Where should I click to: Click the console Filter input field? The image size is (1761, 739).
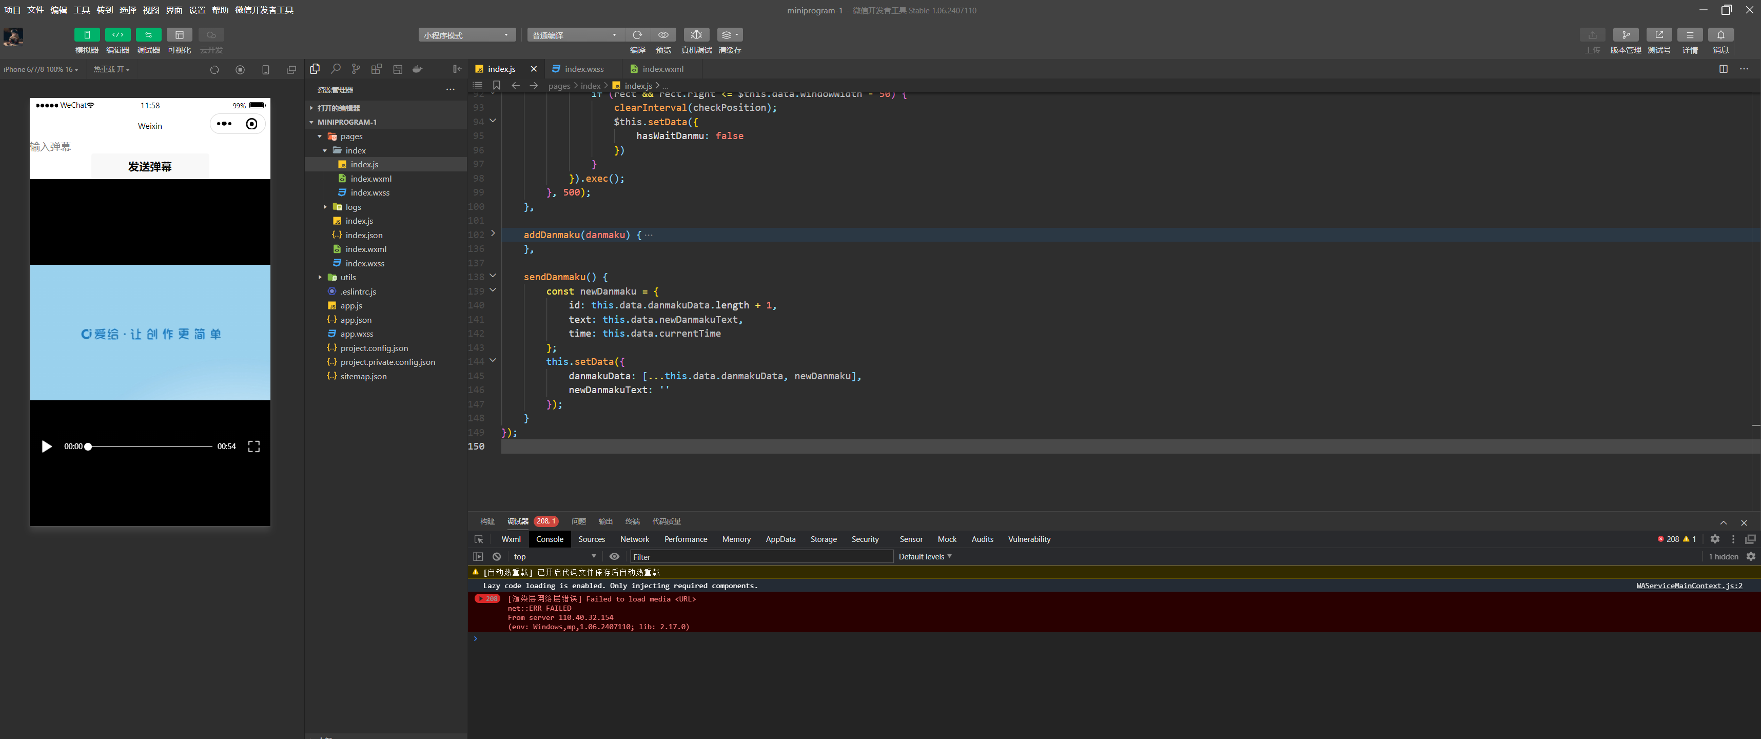pyautogui.click(x=761, y=556)
